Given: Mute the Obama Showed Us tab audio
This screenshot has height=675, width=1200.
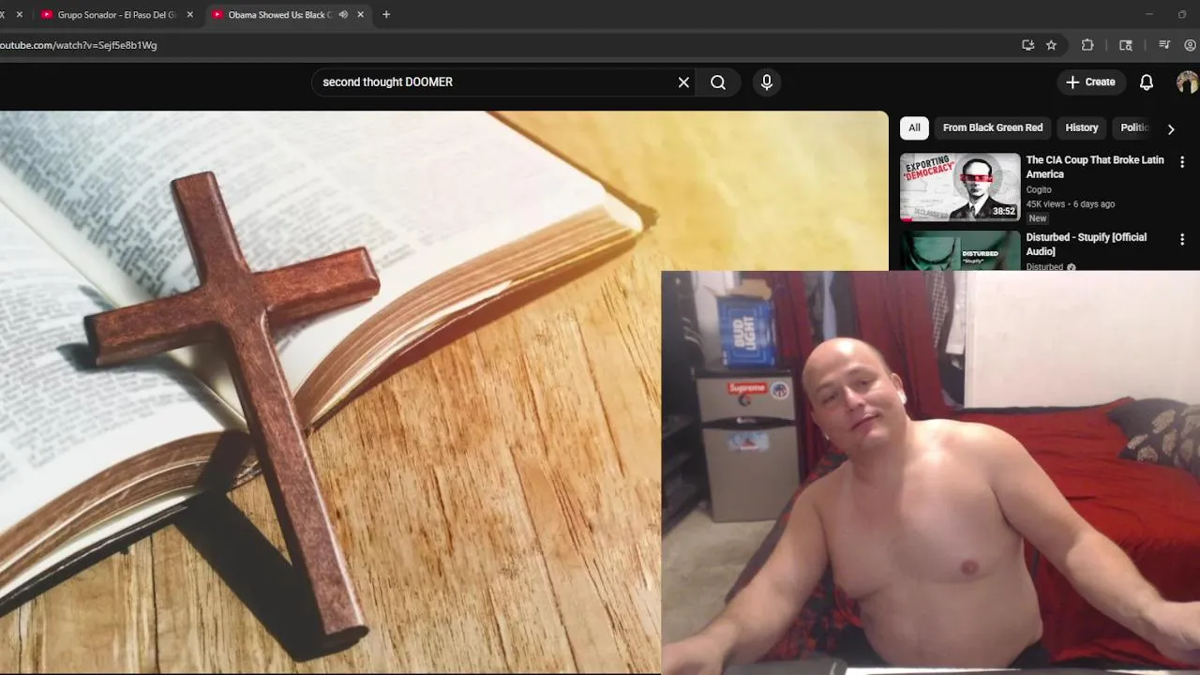Looking at the screenshot, I should [x=343, y=15].
